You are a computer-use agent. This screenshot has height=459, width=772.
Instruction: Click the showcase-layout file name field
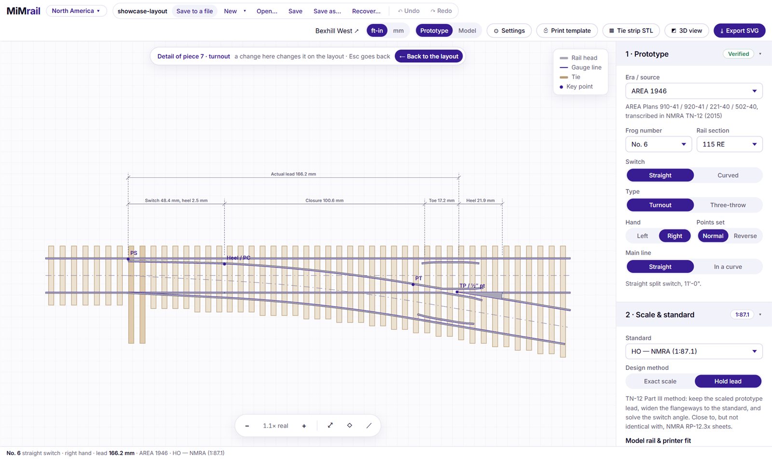point(142,11)
